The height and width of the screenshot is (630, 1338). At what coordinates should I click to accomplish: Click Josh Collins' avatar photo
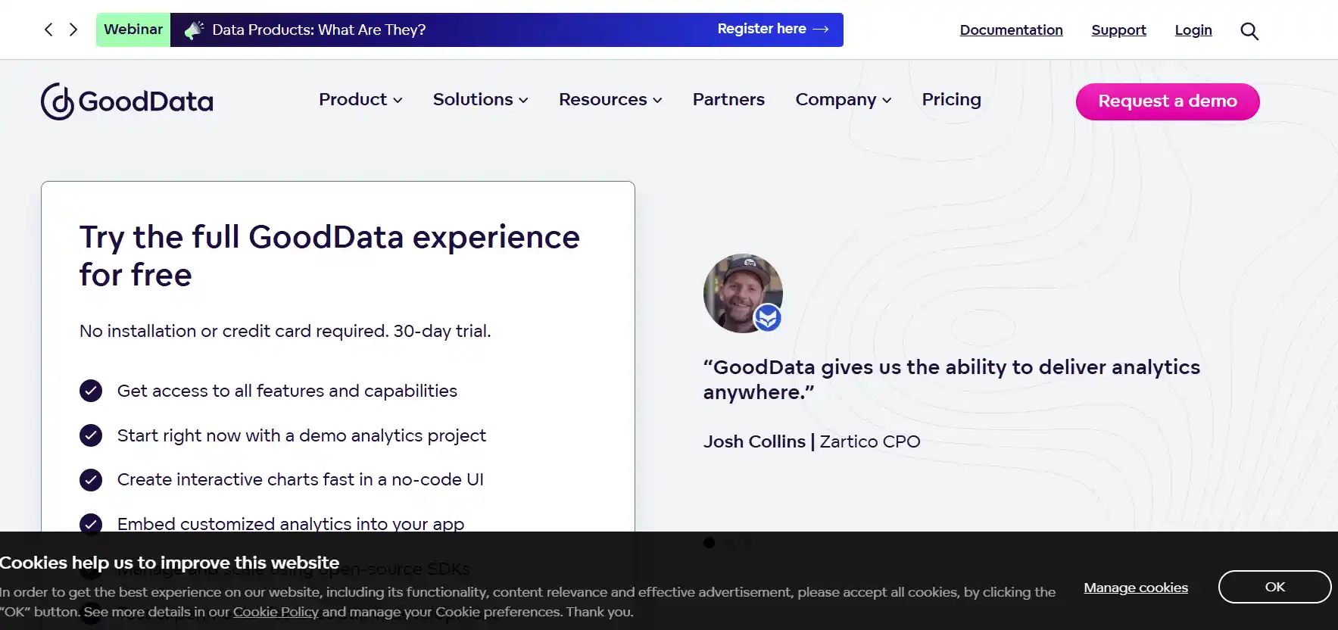[x=742, y=293]
